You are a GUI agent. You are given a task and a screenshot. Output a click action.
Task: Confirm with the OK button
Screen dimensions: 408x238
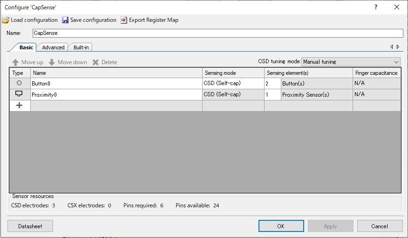281,226
